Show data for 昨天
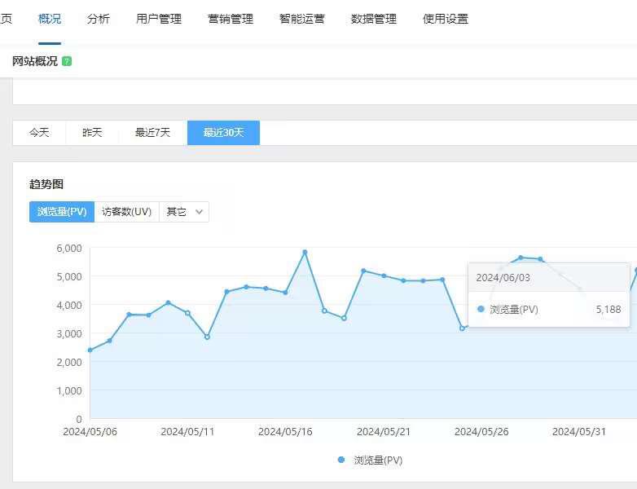 pos(92,133)
